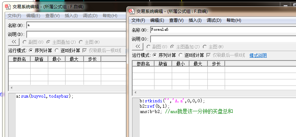Click left scroll arrow of Formula6 parameter table
The height and width of the screenshot is (137, 296).
coord(135,92)
